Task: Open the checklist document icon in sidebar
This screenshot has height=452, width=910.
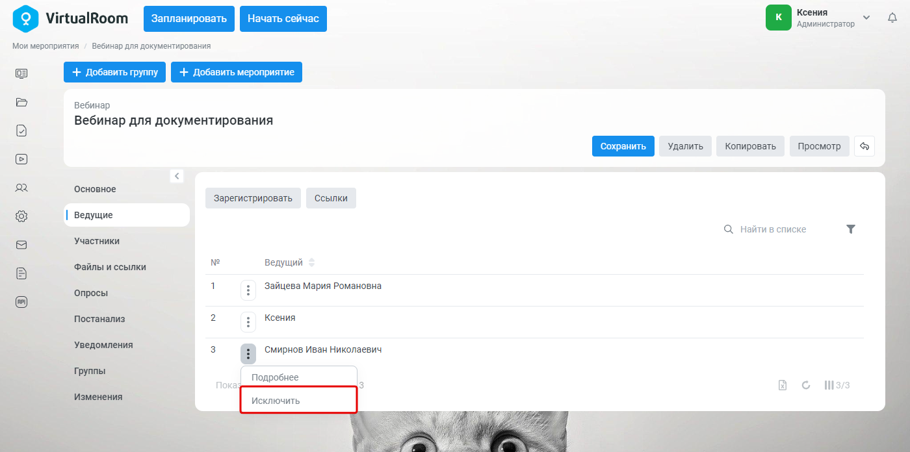Action: tap(21, 131)
